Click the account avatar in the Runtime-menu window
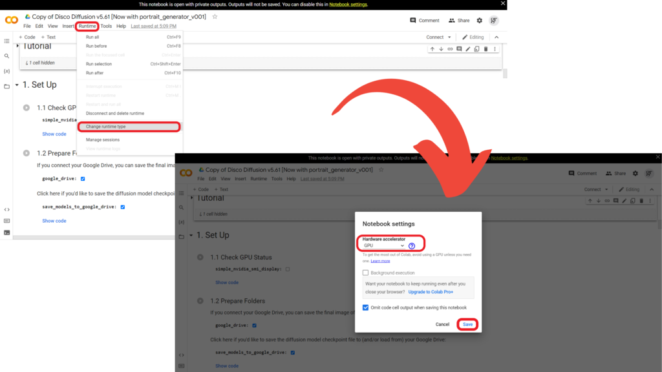Viewport: 662px width, 372px height. point(493,20)
